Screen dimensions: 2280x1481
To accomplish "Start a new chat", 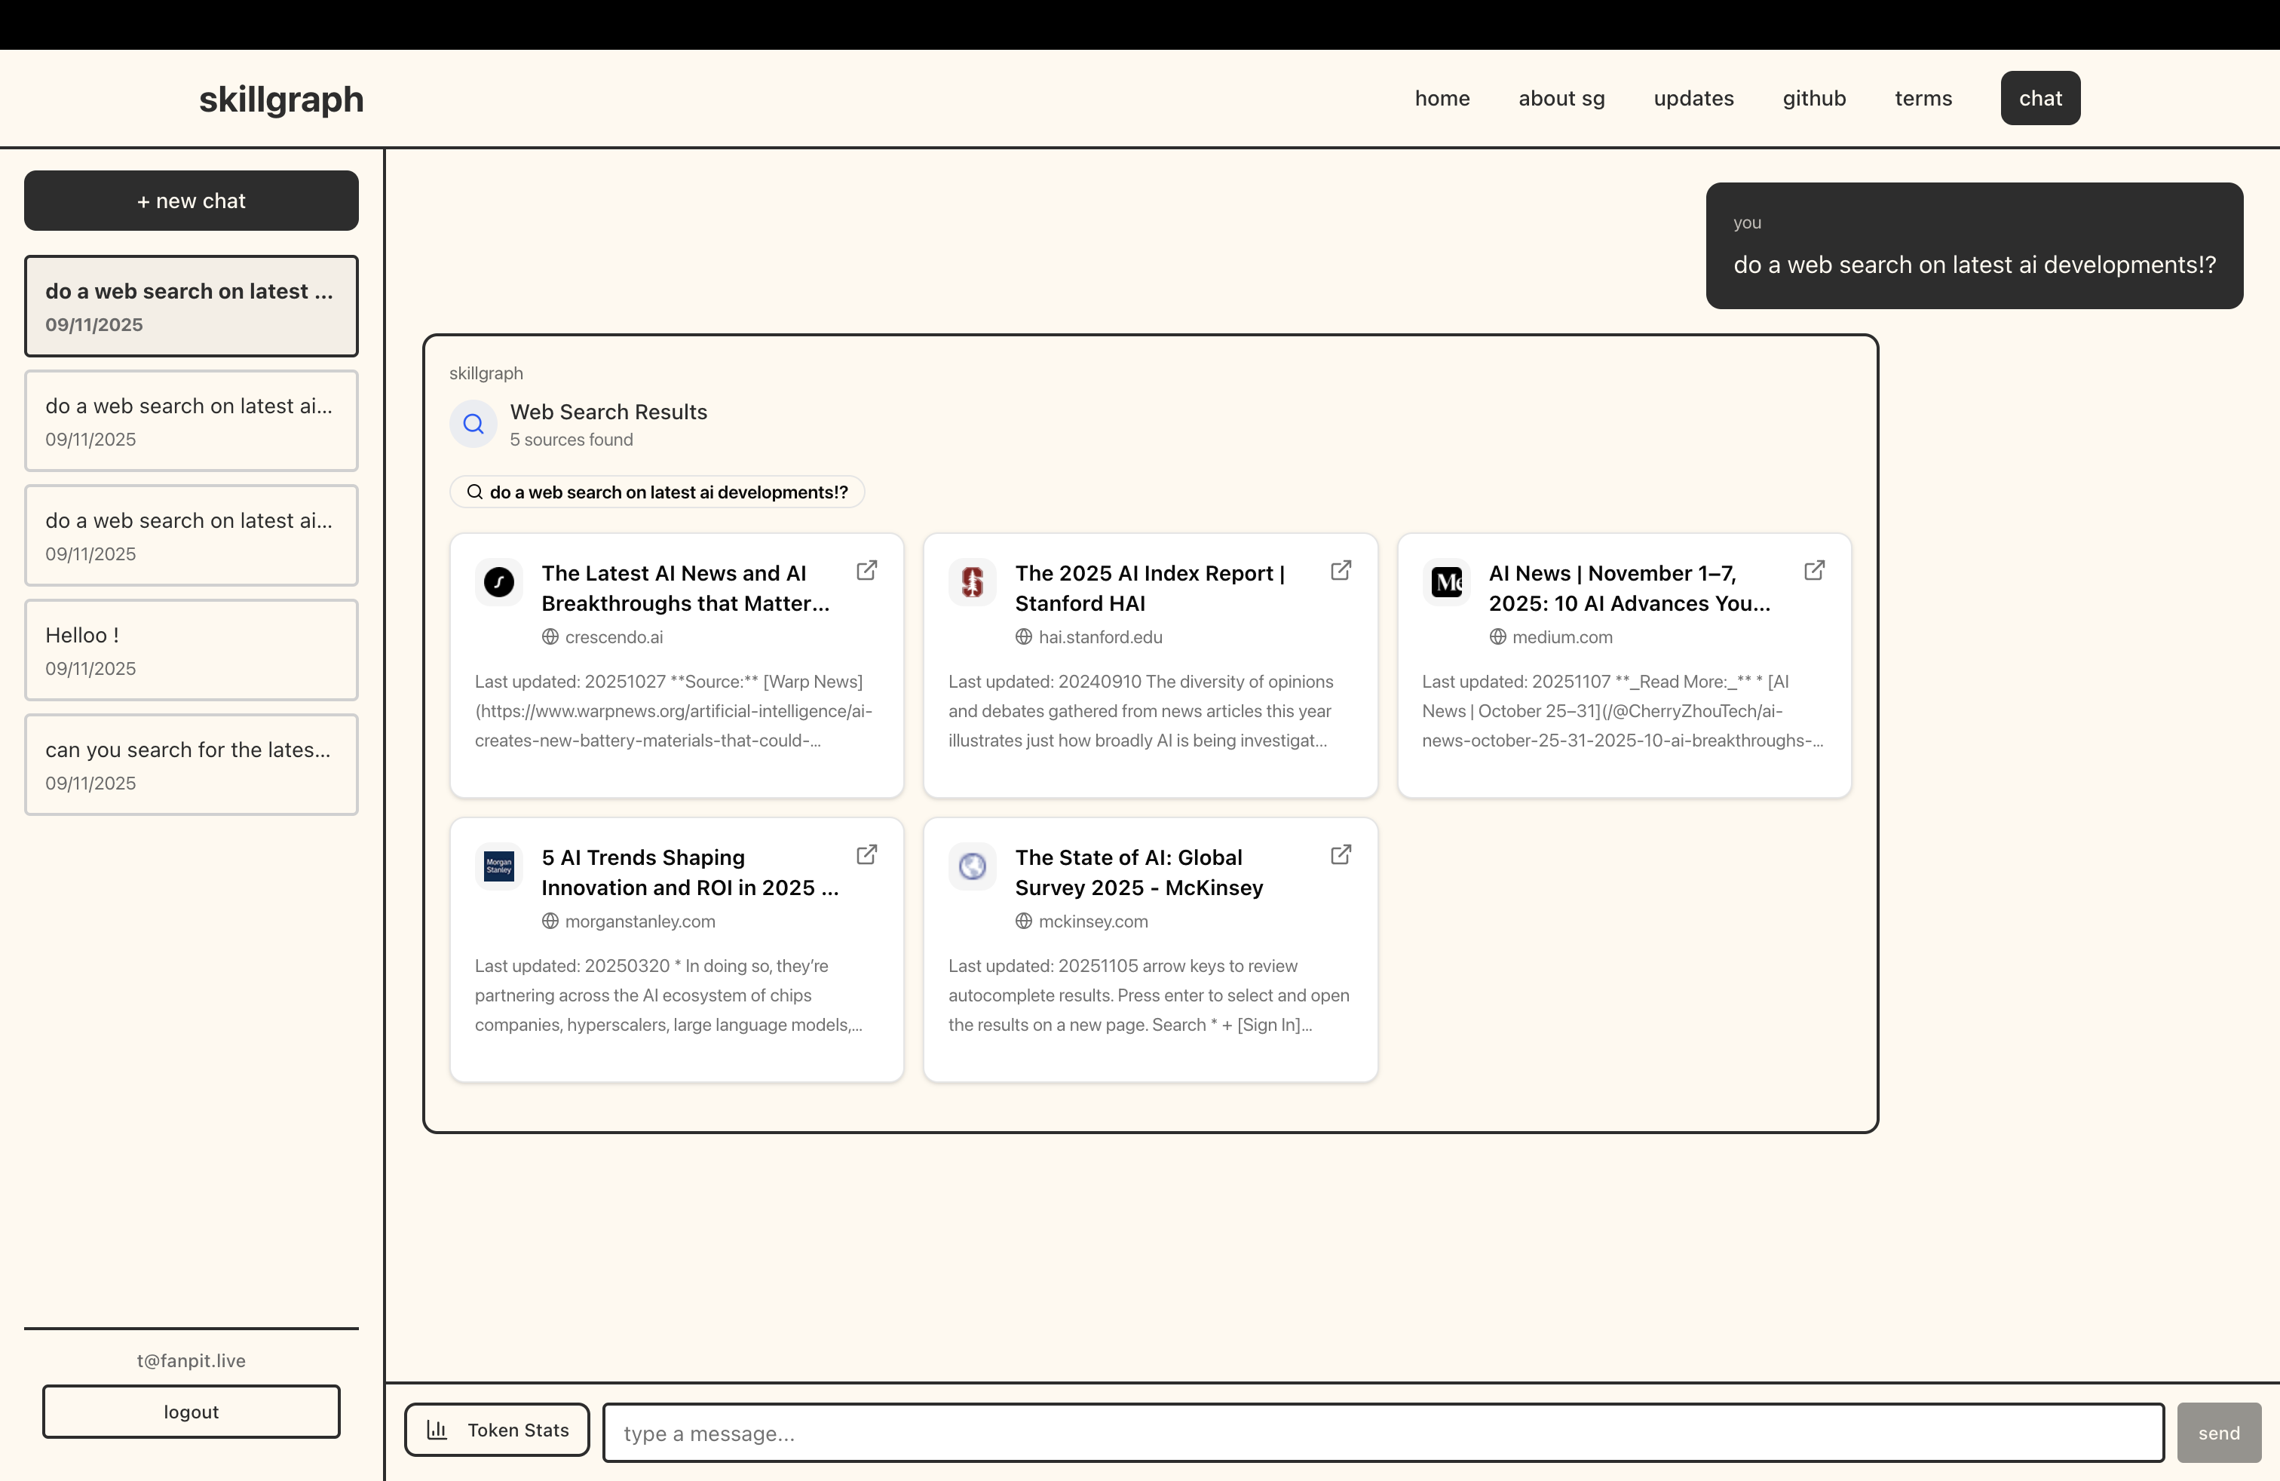I will 191,201.
